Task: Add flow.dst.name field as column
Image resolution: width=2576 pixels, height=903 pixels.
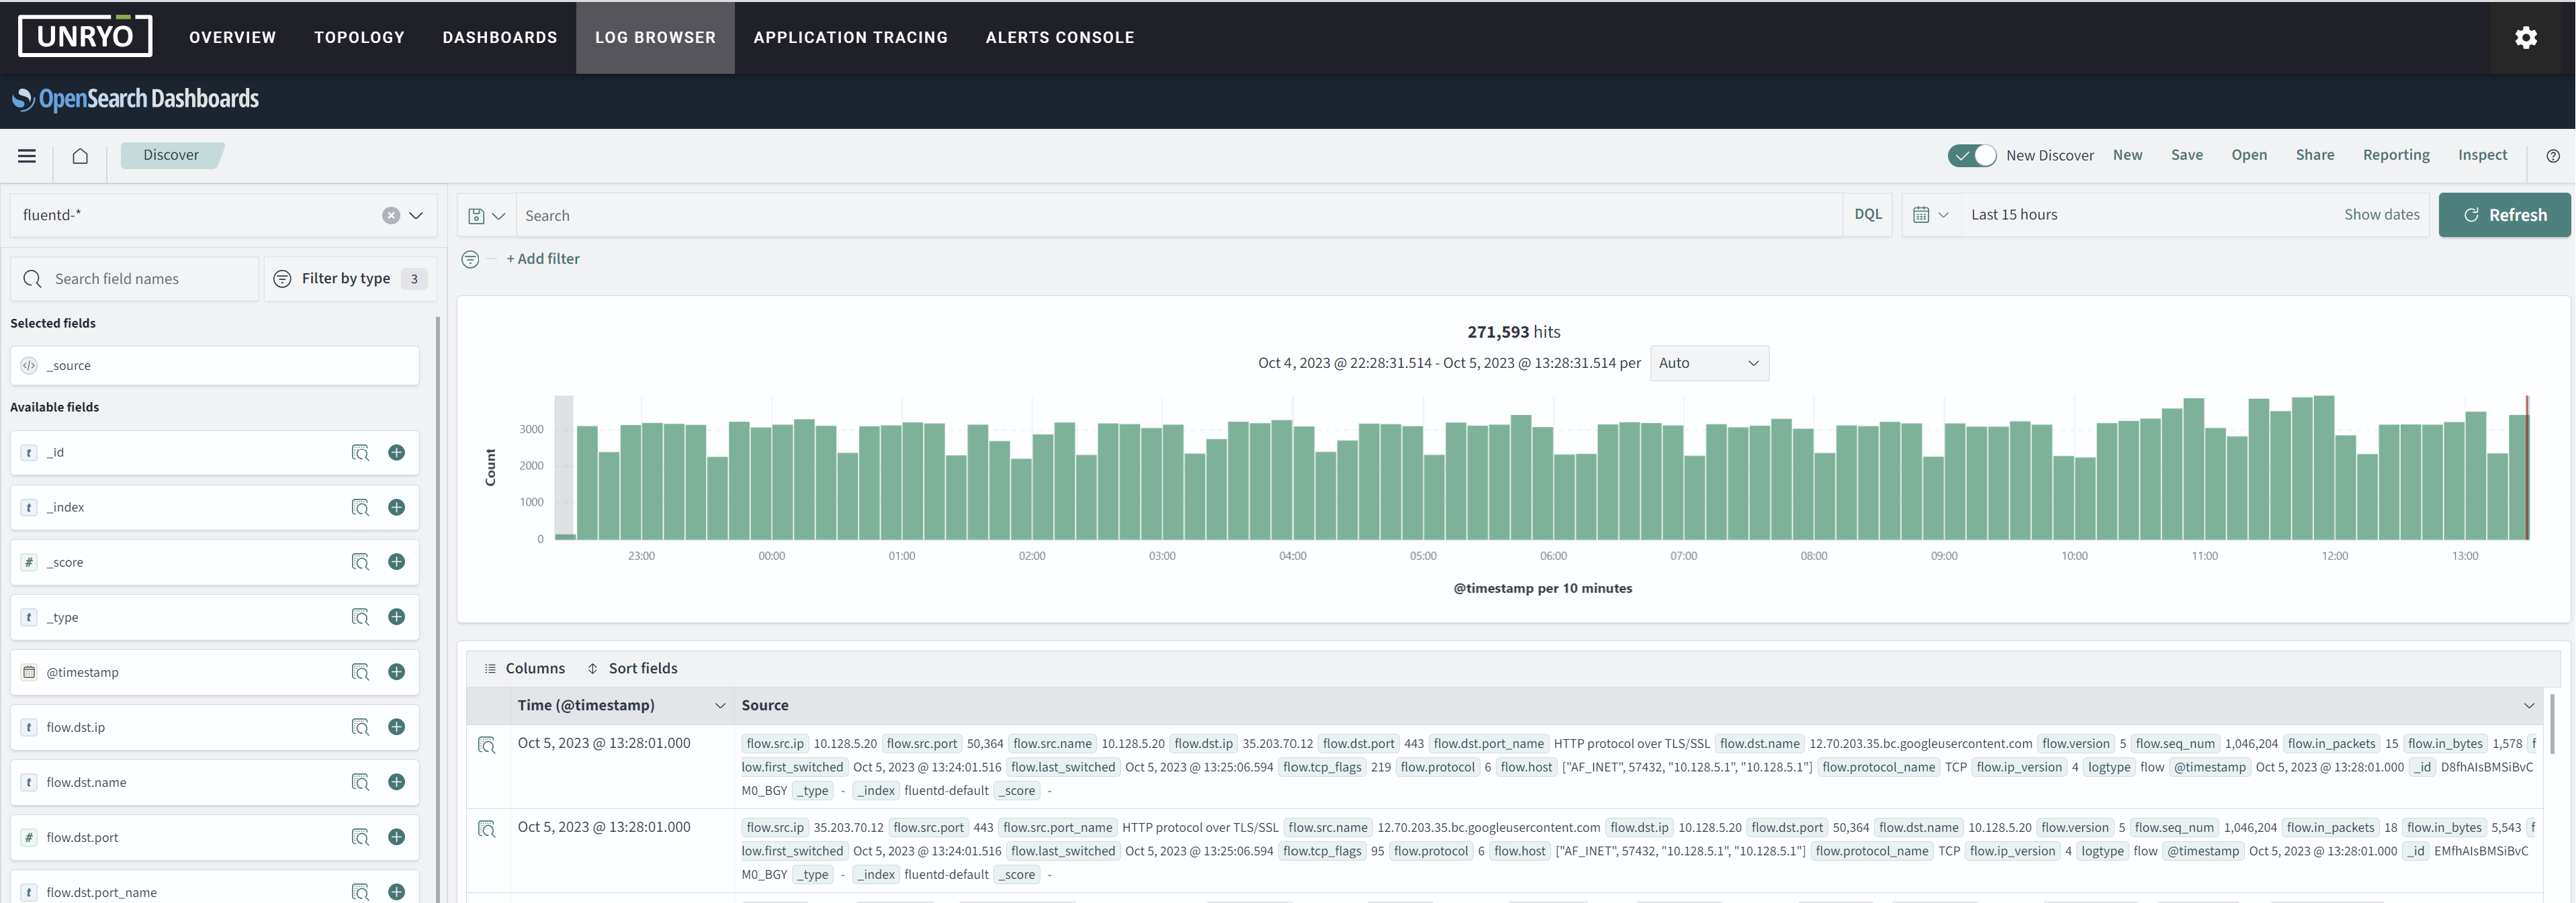Action: pyautogui.click(x=397, y=783)
